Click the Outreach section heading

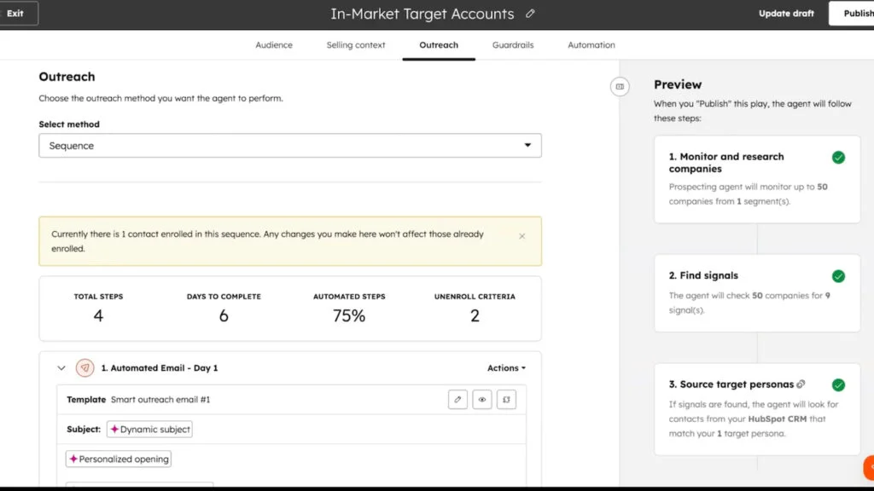[67, 77]
